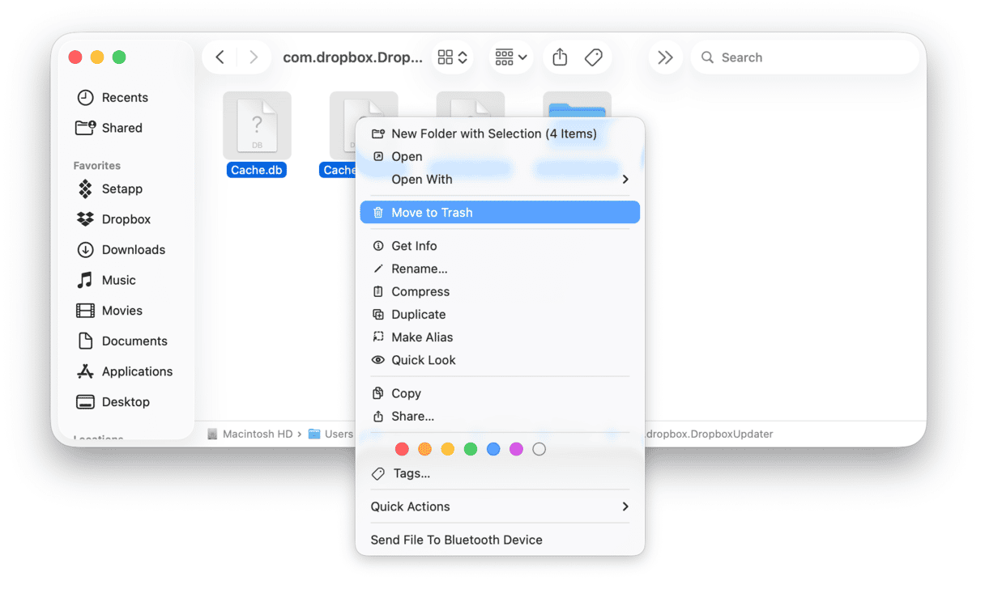Click Get Info in the context menu
Viewport: 985px width, 606px height.
coord(413,246)
